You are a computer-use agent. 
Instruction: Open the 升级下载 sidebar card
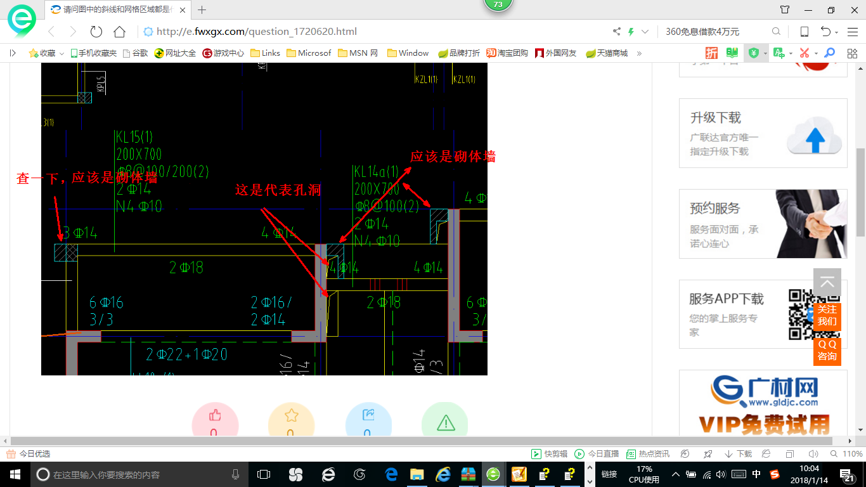point(763,133)
